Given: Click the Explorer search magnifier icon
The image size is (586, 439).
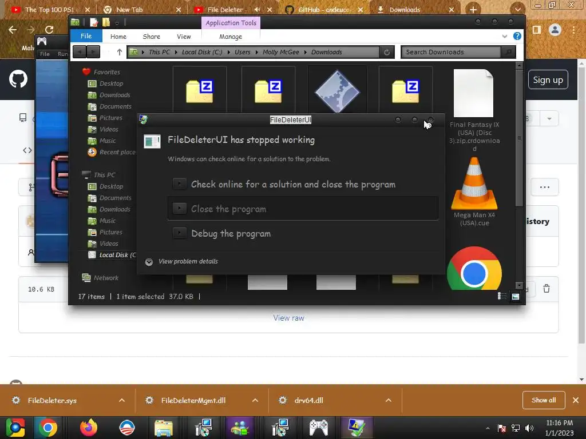Looking at the screenshot, I should tap(508, 52).
